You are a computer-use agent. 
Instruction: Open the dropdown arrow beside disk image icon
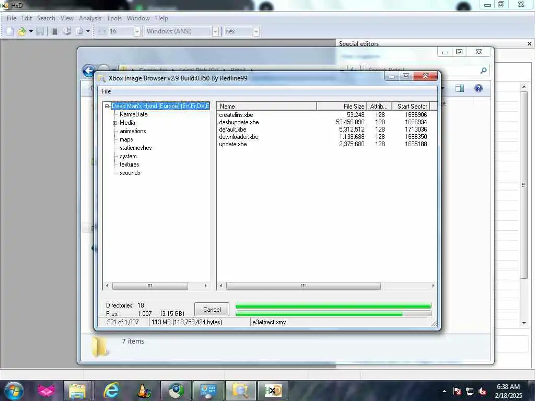(x=88, y=31)
